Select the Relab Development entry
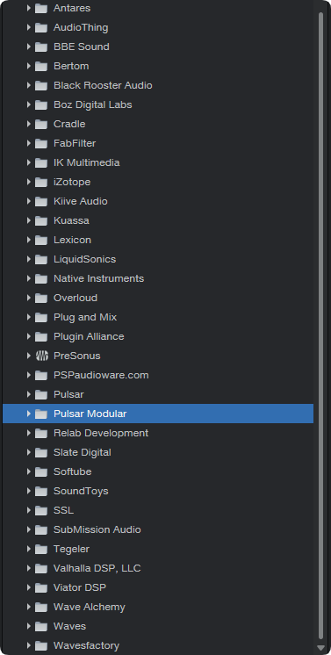Screen dimensions: 331x655 [158, 433]
